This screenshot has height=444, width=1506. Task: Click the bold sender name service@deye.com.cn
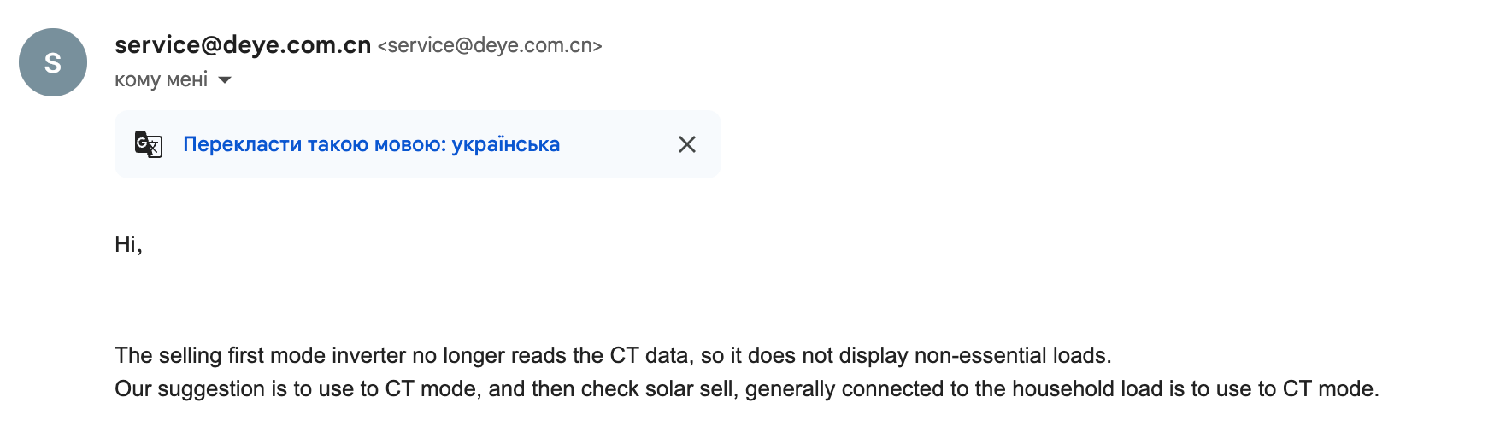[243, 45]
